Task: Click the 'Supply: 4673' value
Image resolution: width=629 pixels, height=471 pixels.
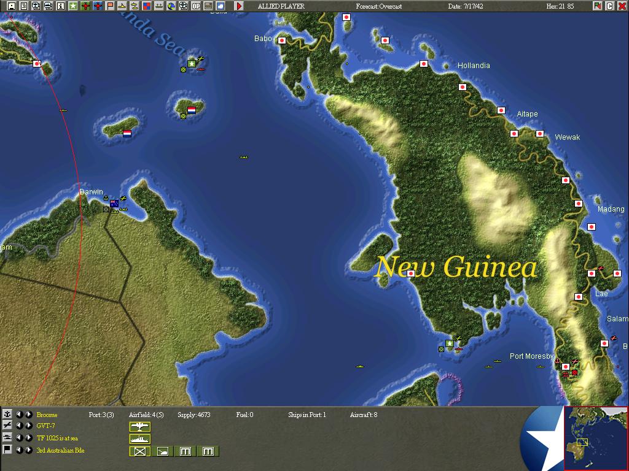Action: pos(193,415)
